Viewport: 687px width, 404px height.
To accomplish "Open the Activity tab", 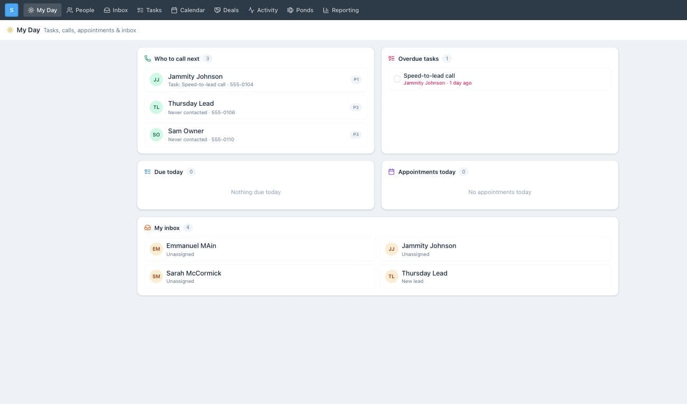I will tap(263, 10).
